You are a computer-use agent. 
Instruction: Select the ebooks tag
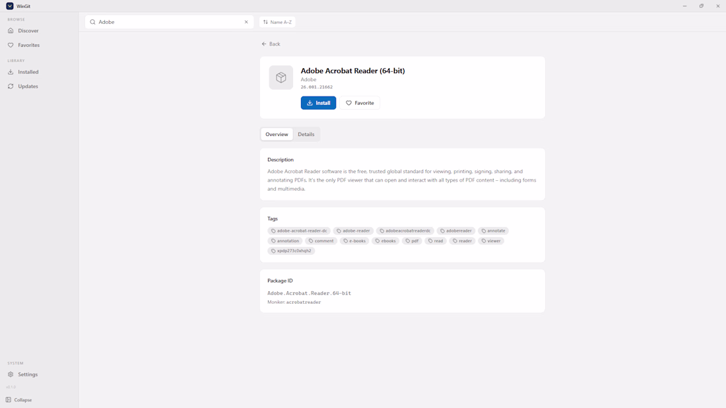[x=385, y=241]
